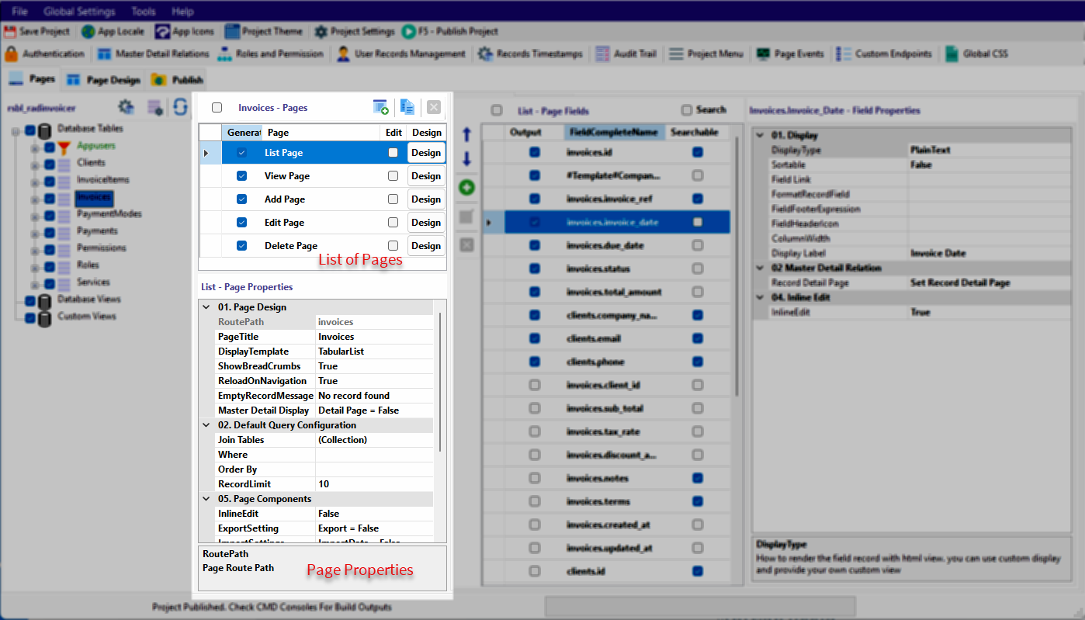
Task: Click Design button for View Page
Action: pos(426,176)
